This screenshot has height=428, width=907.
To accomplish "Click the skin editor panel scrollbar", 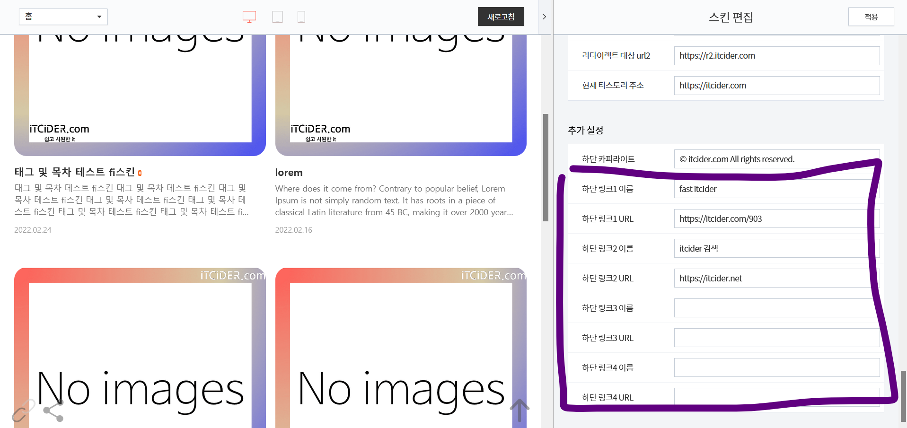I will [x=903, y=396].
